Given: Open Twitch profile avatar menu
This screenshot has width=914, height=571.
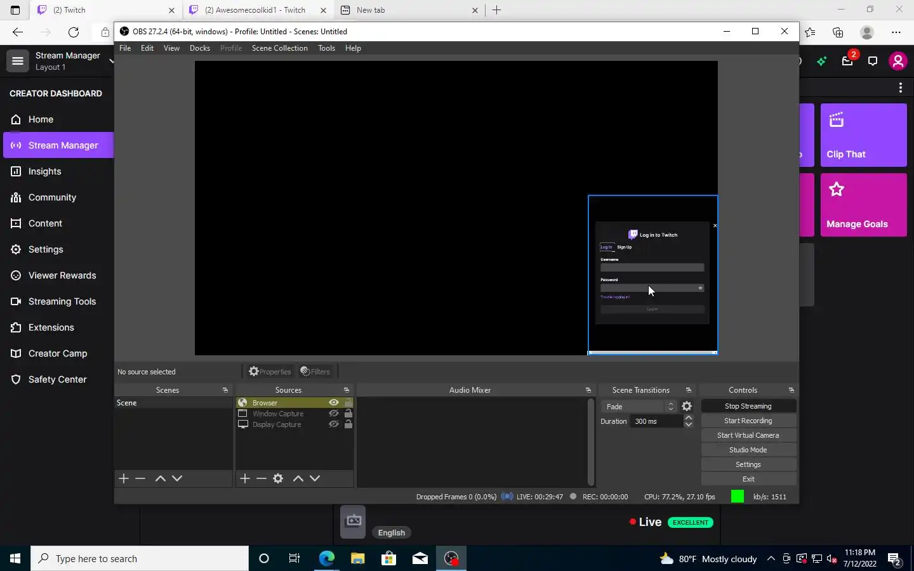Looking at the screenshot, I should [897, 61].
